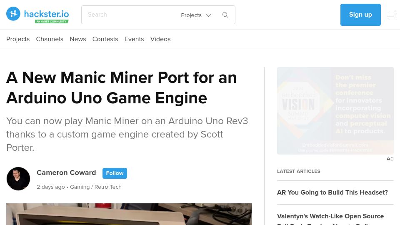Viewport: 400px width, 225px height.
Task: Follow author Cameron Coward
Action: click(x=115, y=173)
